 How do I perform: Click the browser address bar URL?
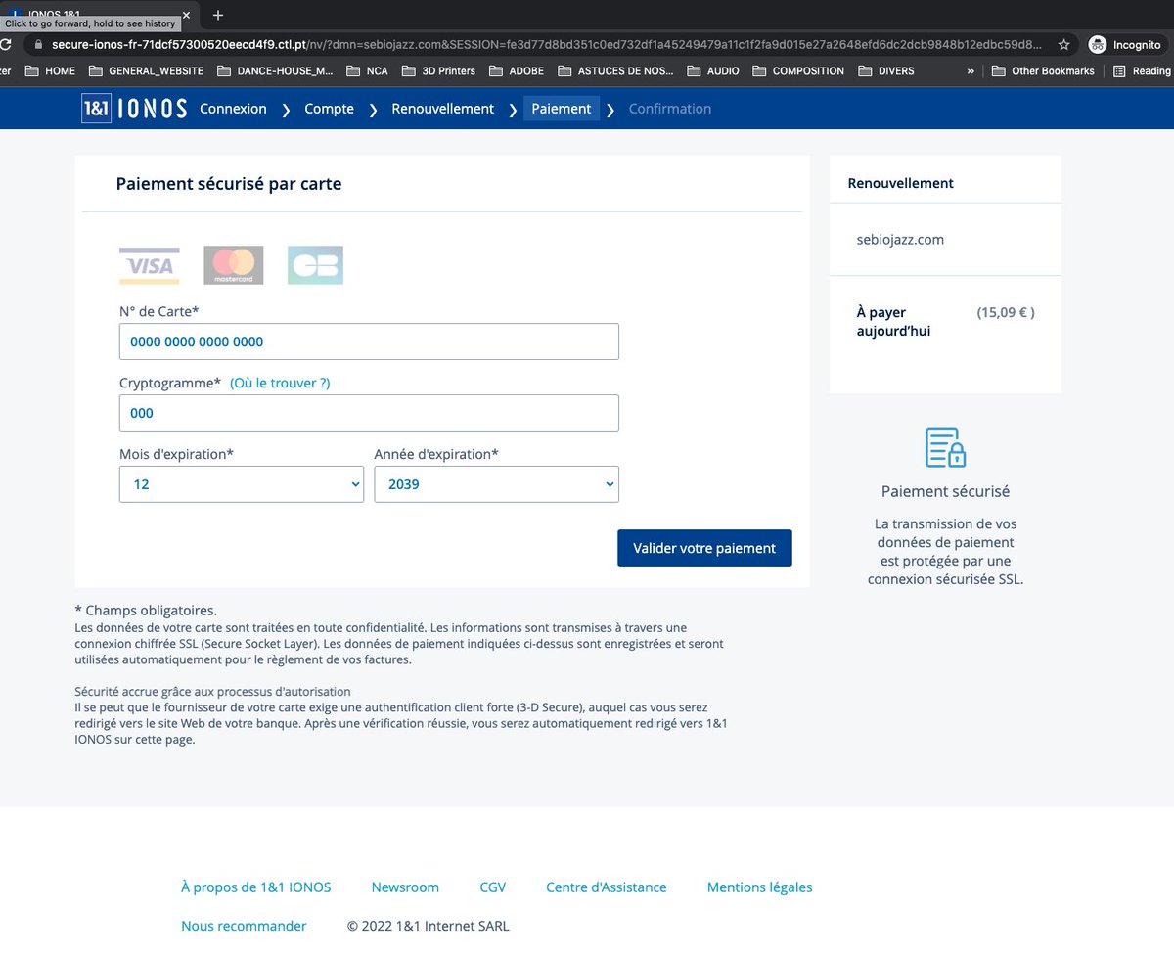point(548,45)
